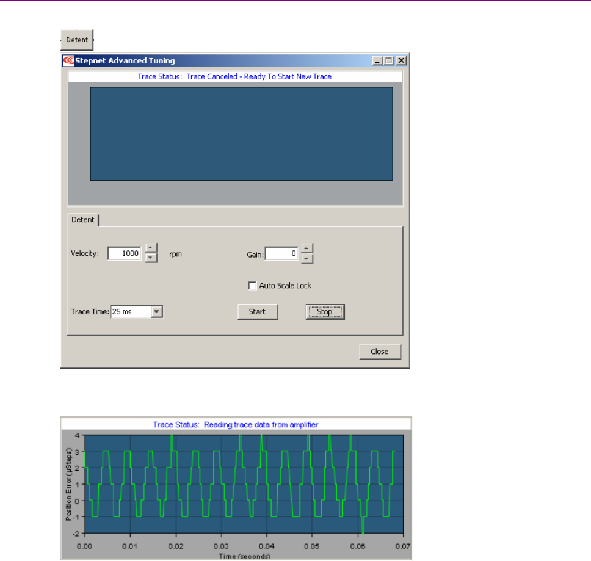Close window using title bar X

point(401,60)
